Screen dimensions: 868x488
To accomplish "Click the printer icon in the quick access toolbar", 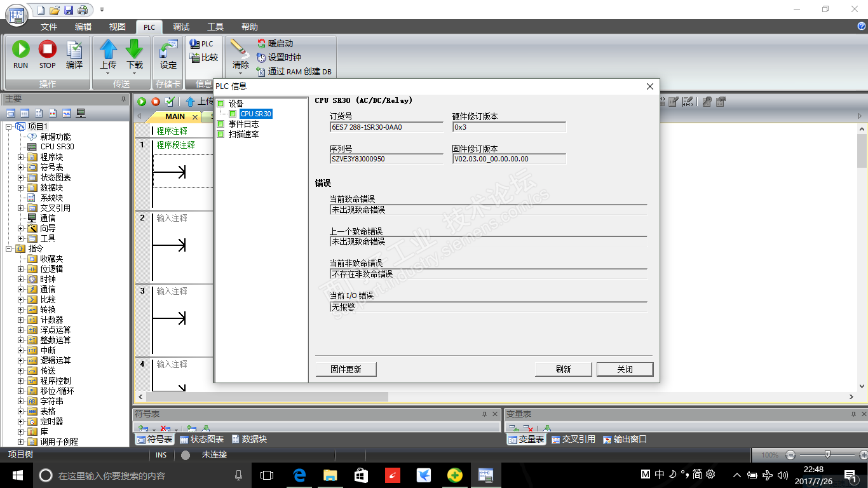I will click(x=82, y=10).
